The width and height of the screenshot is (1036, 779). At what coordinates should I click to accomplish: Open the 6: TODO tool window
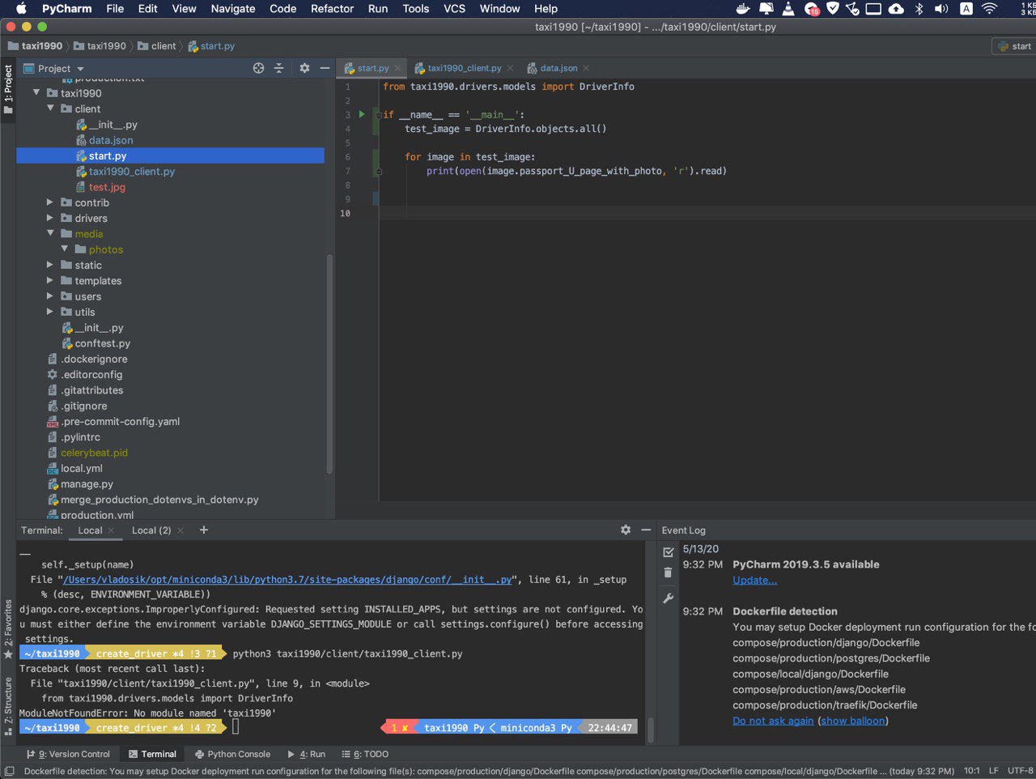[365, 754]
